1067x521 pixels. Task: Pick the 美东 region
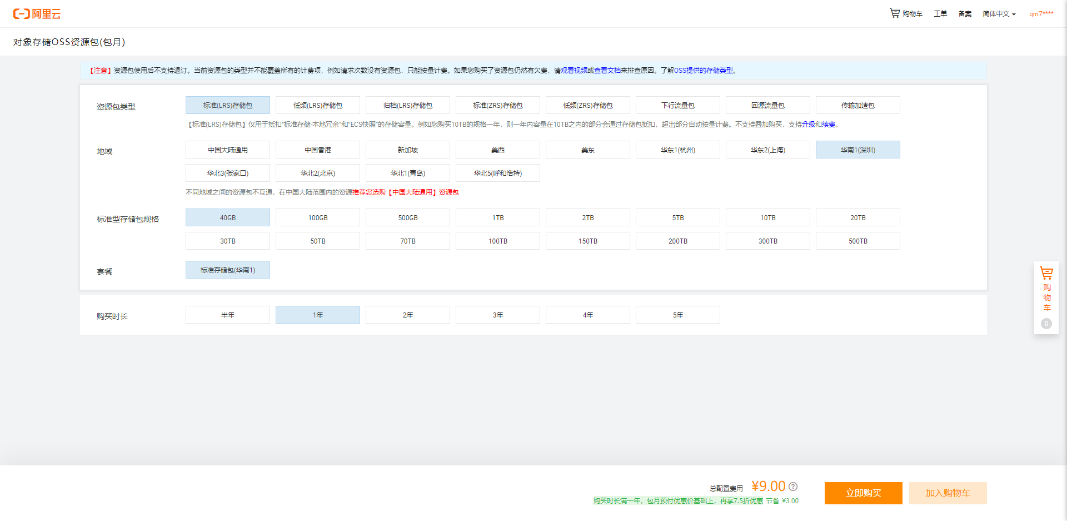pyautogui.click(x=588, y=150)
